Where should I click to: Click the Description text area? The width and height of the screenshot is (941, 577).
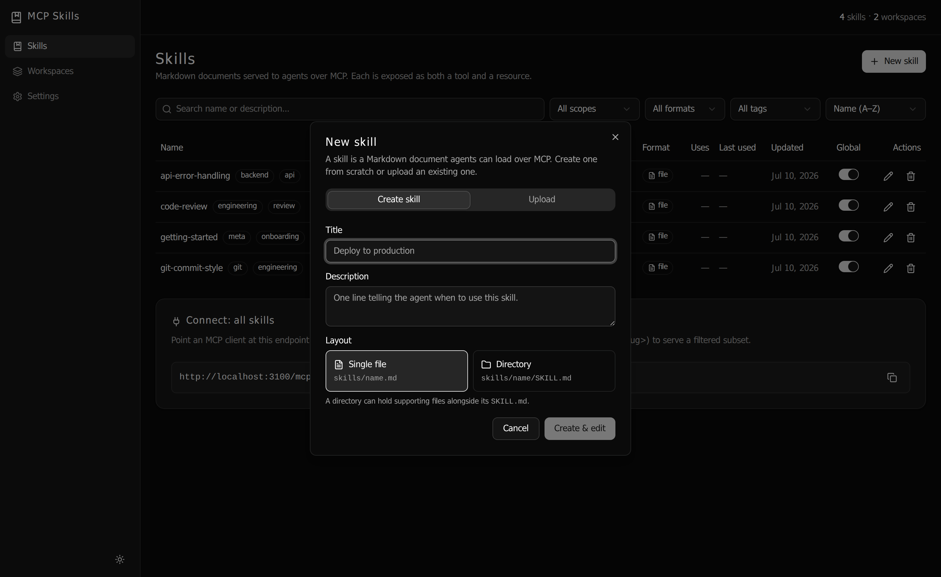pos(470,306)
